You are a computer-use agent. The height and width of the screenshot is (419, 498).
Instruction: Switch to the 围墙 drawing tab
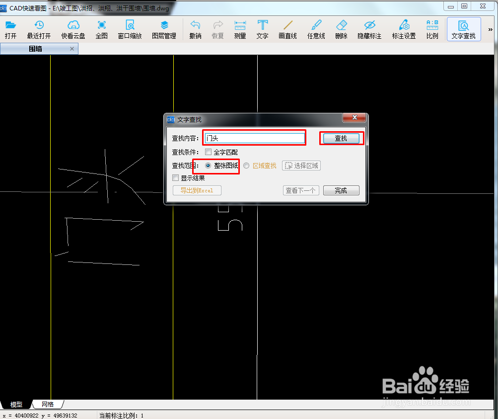click(x=36, y=49)
